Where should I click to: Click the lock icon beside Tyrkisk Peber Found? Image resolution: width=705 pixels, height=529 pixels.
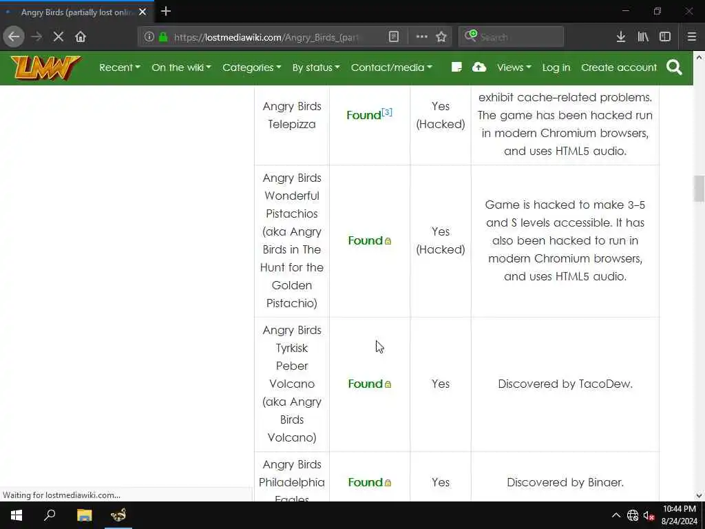388,384
